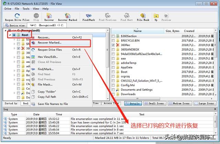Check the $360Section folder checkbox
This screenshot has height=144, width=220.
click(113, 36)
